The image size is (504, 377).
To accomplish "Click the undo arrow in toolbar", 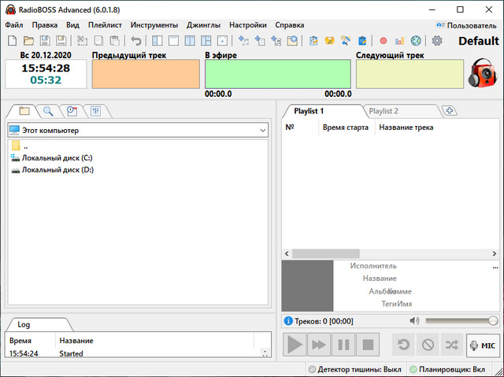I will (x=136, y=41).
